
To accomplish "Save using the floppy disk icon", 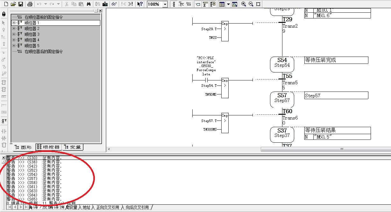I will 20,4.
